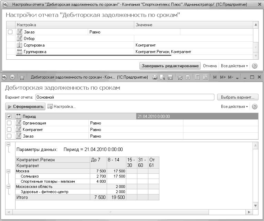This screenshot has width=264, height=221.
Task: Enable the Организация filter checkbox
Action: click(x=9, y=123)
